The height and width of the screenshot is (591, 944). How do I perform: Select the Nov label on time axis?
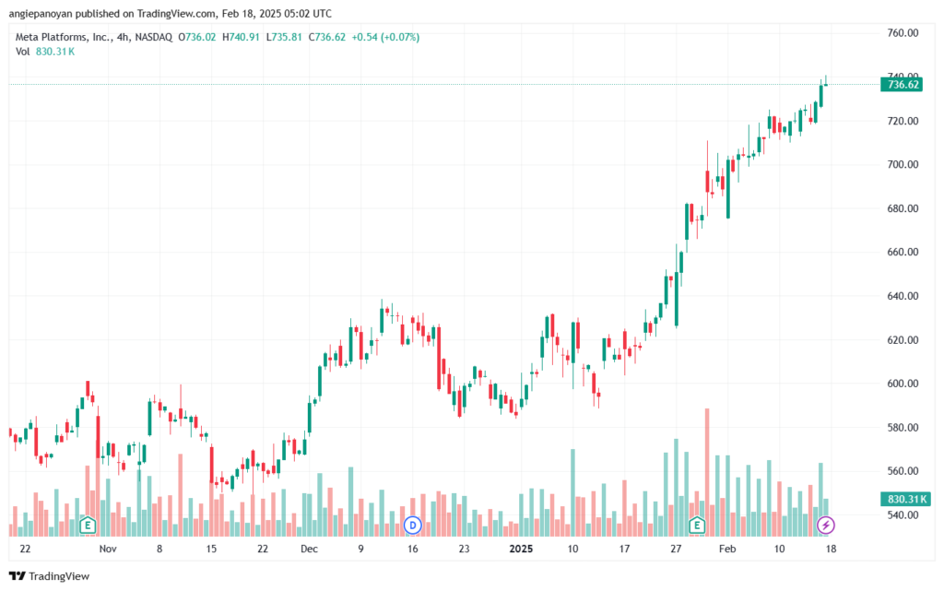click(x=108, y=549)
